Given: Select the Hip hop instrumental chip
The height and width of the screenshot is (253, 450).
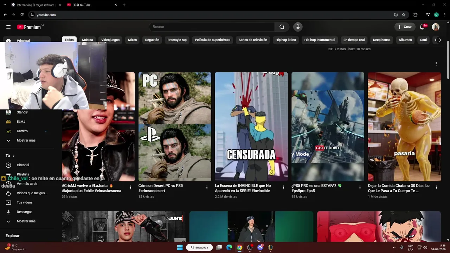Looking at the screenshot, I should 320,40.
